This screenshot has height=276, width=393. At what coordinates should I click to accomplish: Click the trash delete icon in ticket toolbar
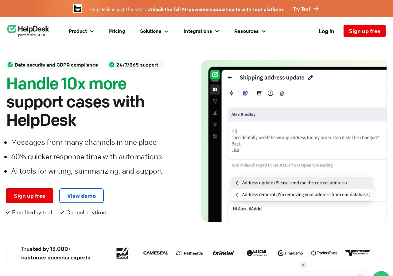tap(282, 93)
